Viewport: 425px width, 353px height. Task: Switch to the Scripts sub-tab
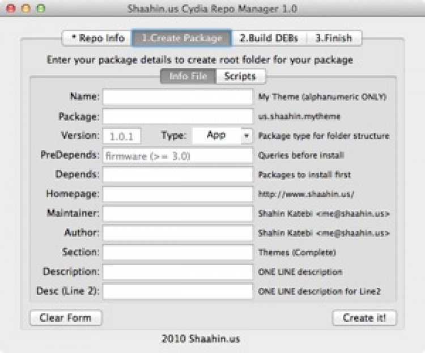[x=240, y=76]
